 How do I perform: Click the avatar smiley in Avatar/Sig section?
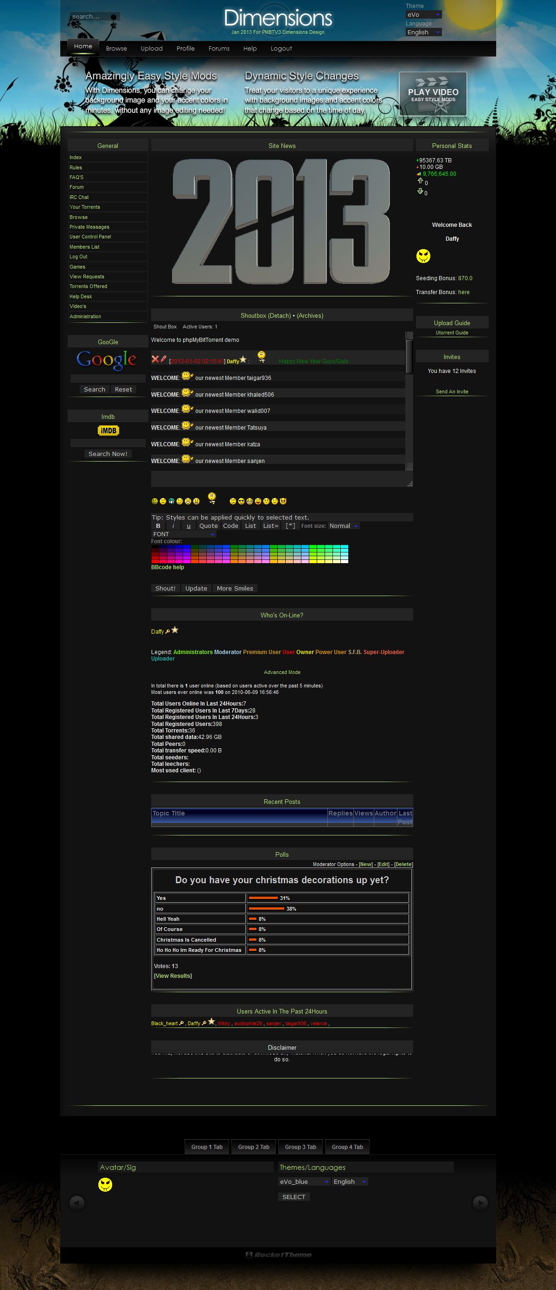105,1184
